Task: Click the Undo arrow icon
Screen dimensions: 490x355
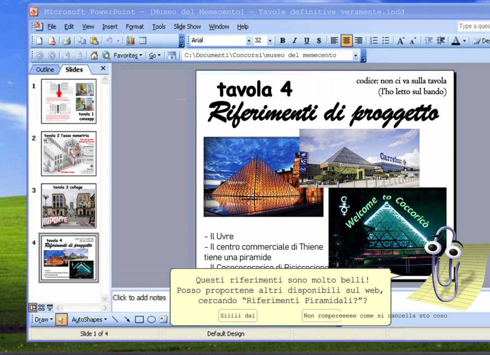Action: click(x=109, y=41)
